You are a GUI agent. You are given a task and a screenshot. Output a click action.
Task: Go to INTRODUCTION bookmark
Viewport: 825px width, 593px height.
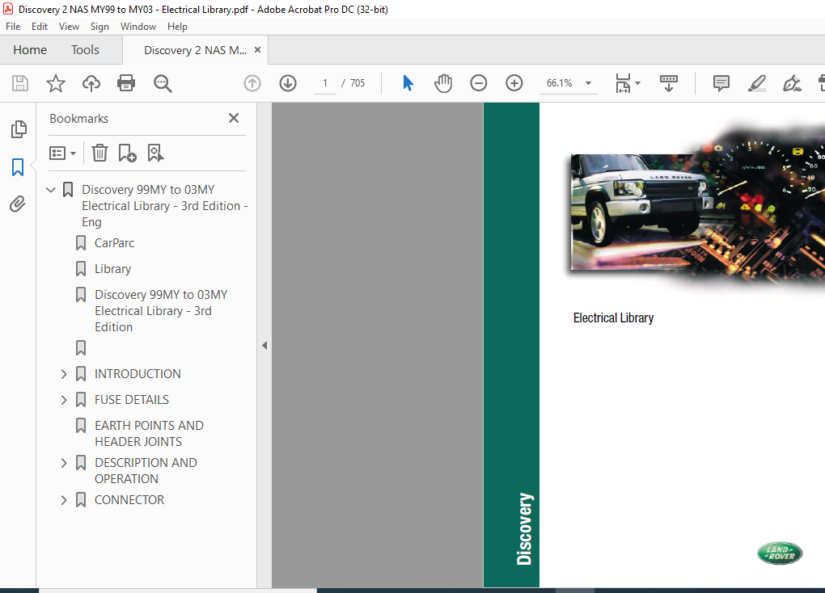click(x=137, y=374)
